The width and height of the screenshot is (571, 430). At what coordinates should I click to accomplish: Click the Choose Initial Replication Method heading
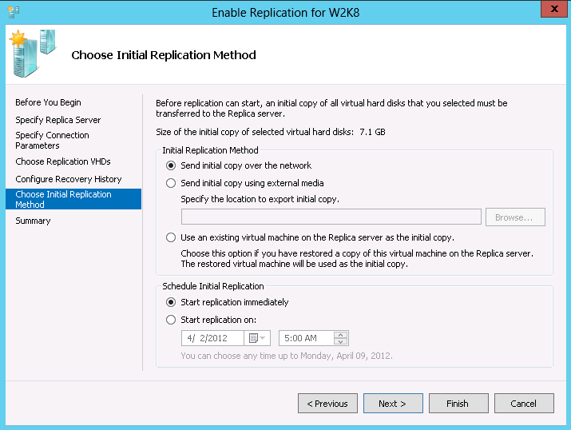[x=164, y=55]
